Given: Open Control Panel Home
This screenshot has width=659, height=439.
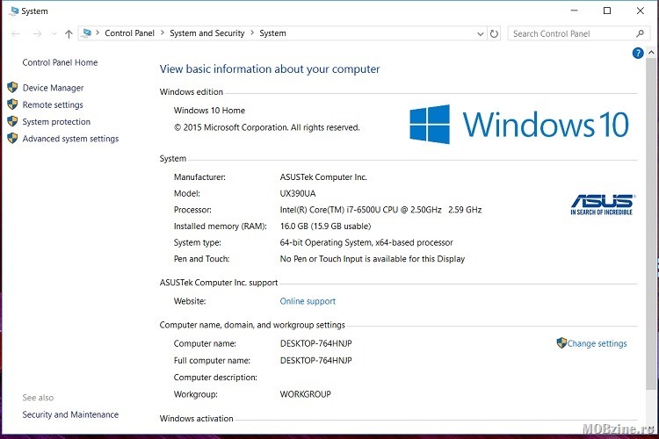Looking at the screenshot, I should point(60,62).
